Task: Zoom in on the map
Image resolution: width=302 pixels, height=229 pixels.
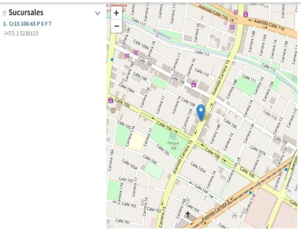Action: click(x=116, y=13)
